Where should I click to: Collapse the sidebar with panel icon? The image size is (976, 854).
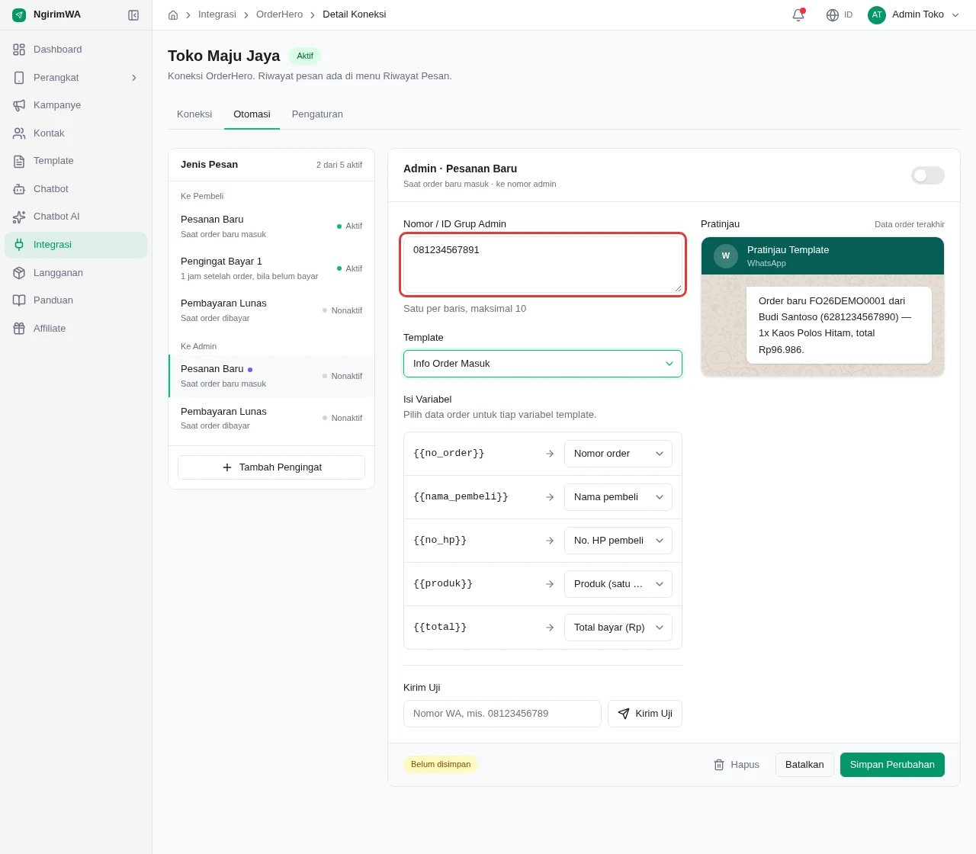point(133,15)
